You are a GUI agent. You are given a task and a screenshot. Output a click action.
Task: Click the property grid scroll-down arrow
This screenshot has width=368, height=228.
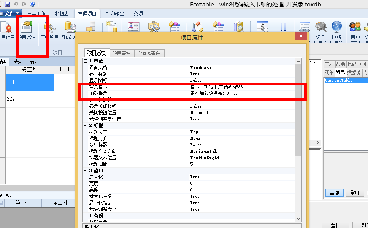pos(298,219)
